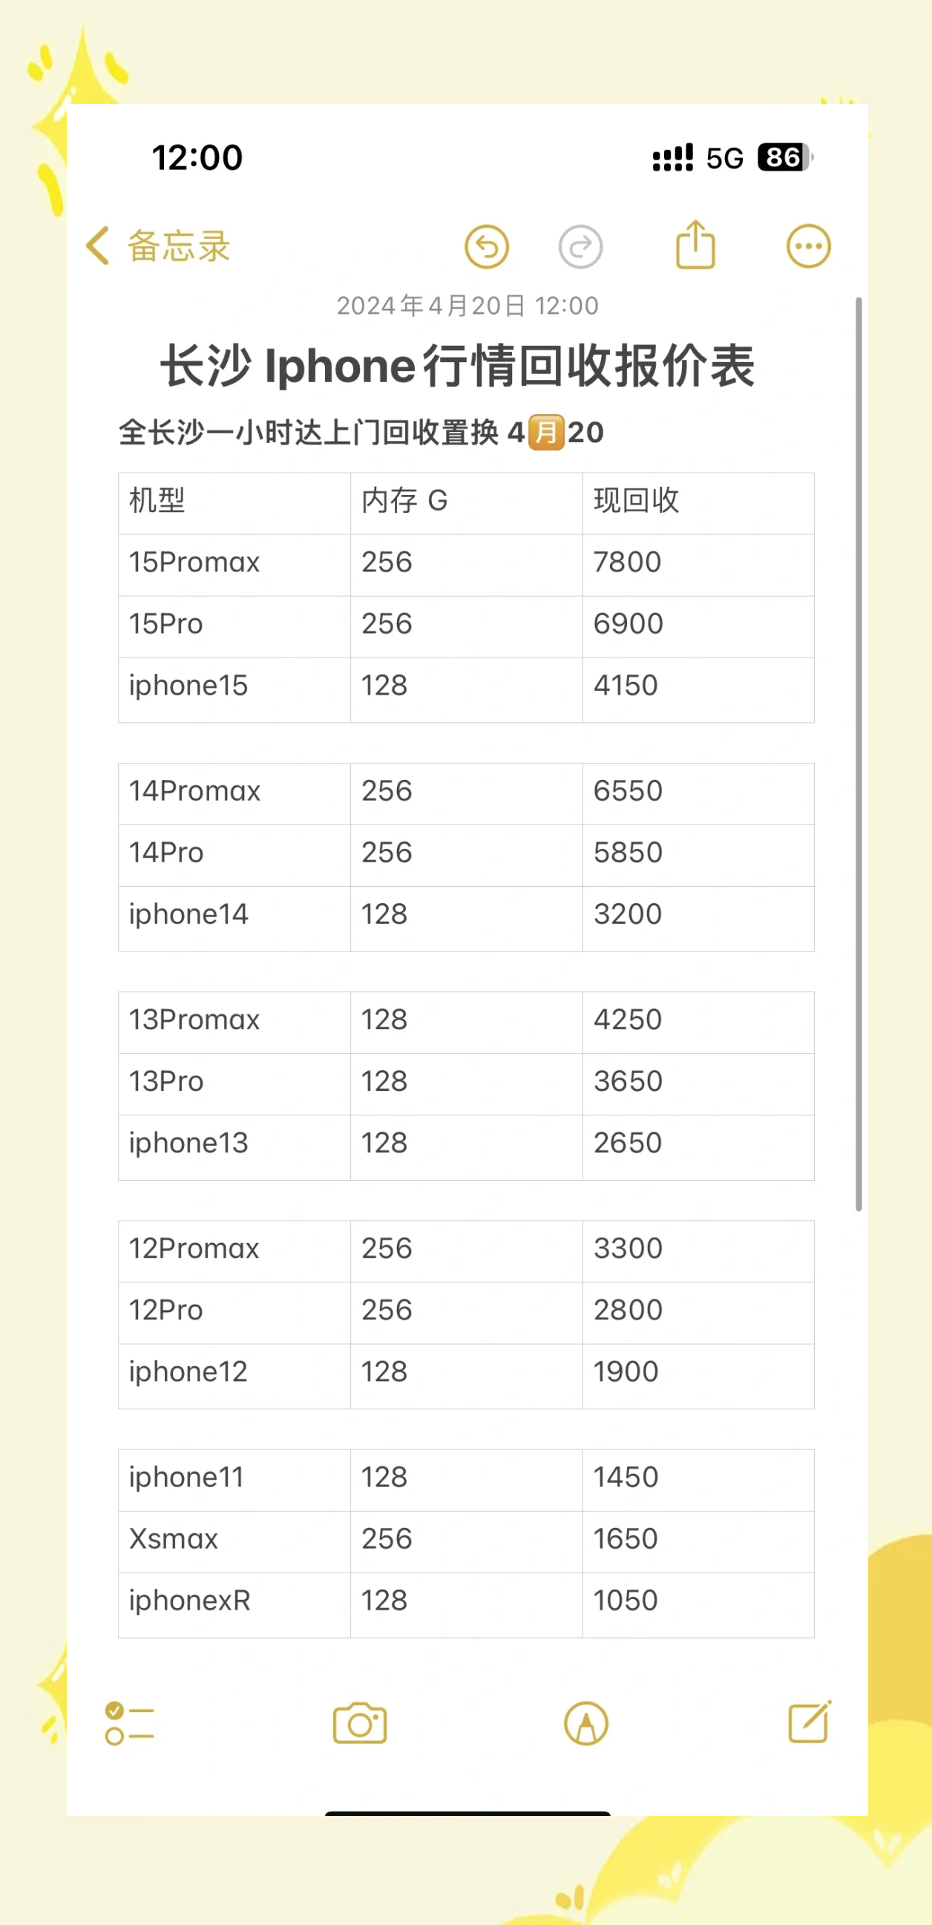Screen dimensions: 932x1925
Task: Tap the 现回收 column header
Action: (x=698, y=502)
